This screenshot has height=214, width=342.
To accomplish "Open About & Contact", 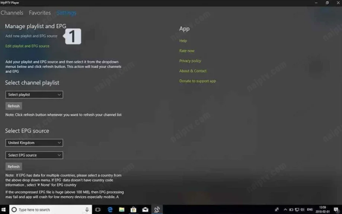I will coord(193,71).
